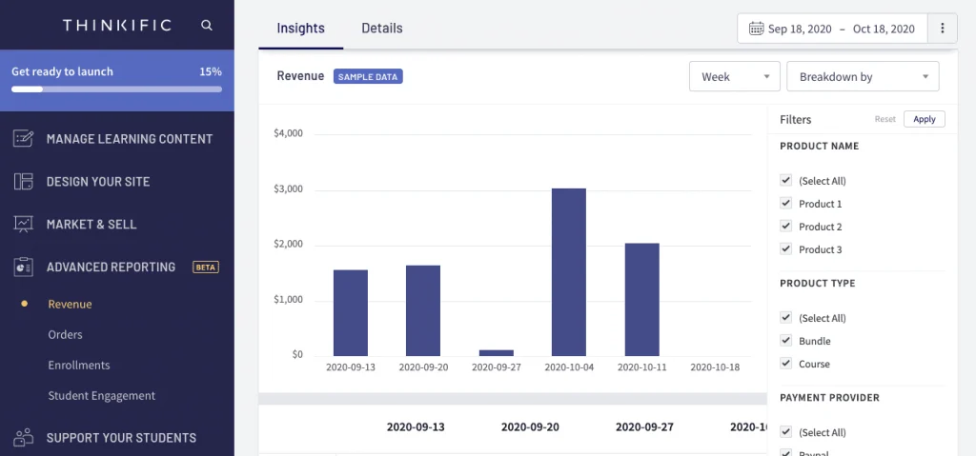This screenshot has width=976, height=456.
Task: Click the 2020-10-04 revenue bar
Action: pyautogui.click(x=569, y=271)
